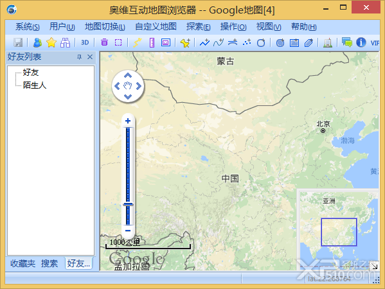This screenshot has width=385, height=289.
Task: Select the add curve line tool
Action: [x=219, y=42]
